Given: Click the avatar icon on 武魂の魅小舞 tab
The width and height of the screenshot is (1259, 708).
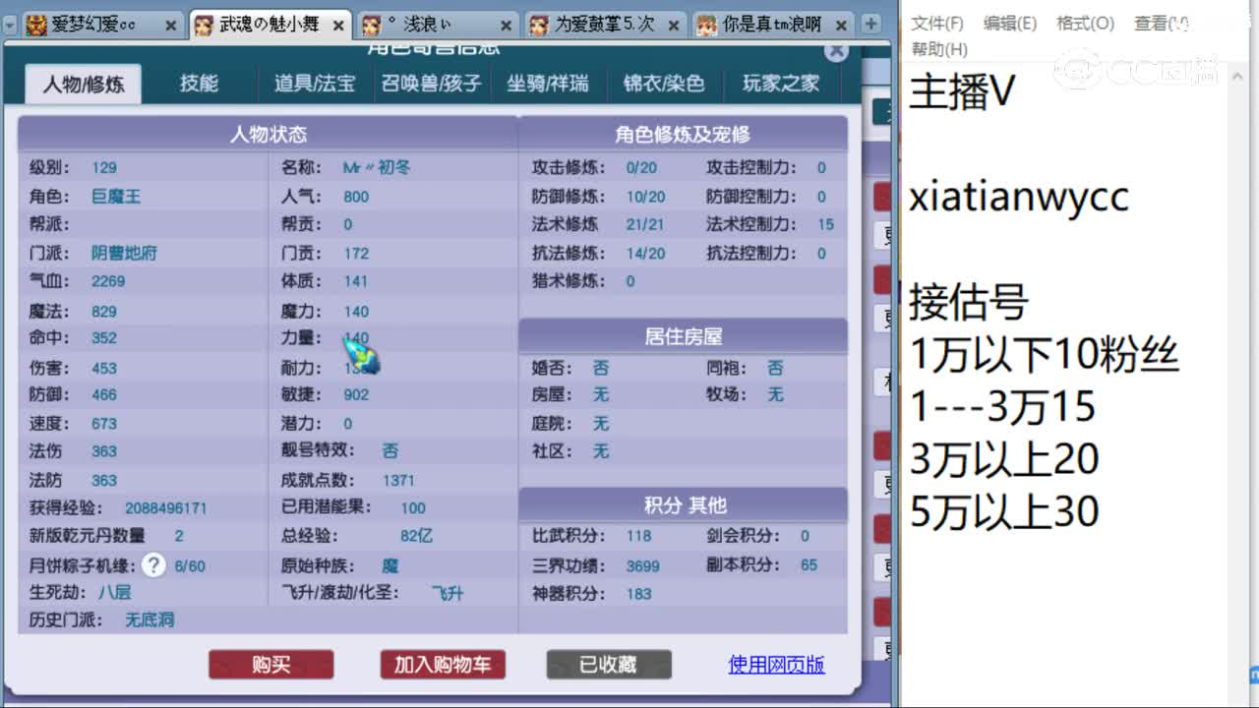Looking at the screenshot, I should point(203,26).
